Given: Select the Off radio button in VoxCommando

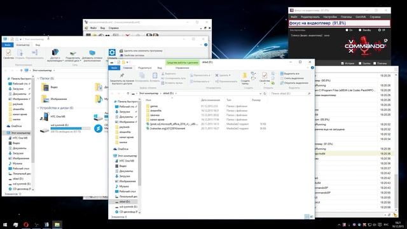Looking at the screenshot, I should [x=380, y=30].
